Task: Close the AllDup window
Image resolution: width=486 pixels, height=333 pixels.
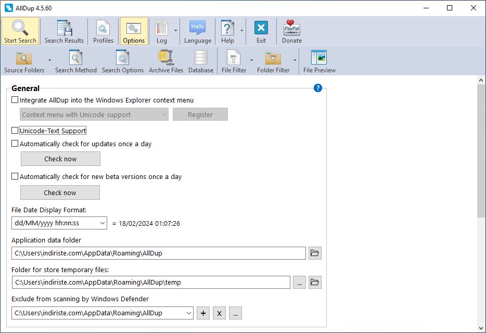Action: point(474,8)
